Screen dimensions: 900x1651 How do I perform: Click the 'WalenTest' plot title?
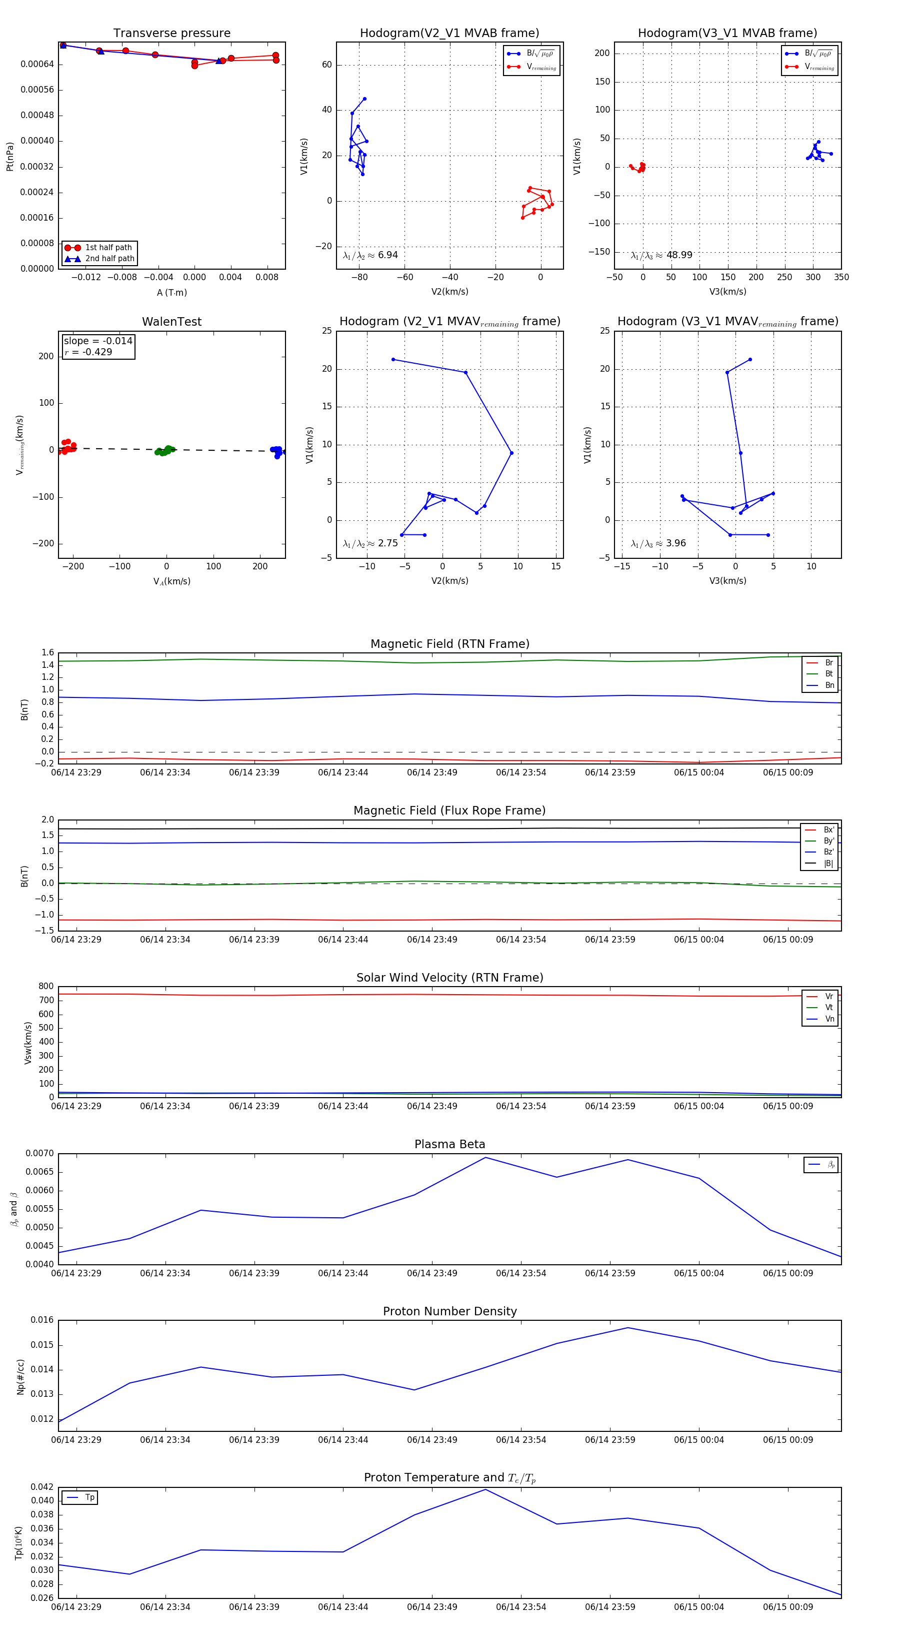pyautogui.click(x=171, y=322)
